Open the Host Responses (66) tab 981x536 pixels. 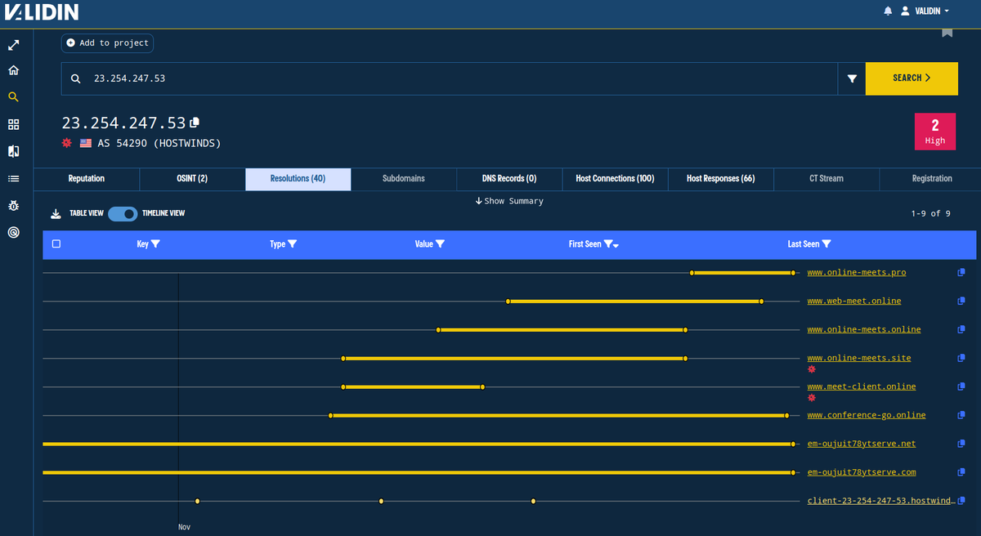pyautogui.click(x=721, y=179)
